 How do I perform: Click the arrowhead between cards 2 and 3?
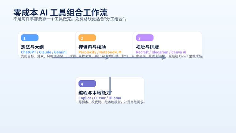pyautogui.click(x=165, y=58)
